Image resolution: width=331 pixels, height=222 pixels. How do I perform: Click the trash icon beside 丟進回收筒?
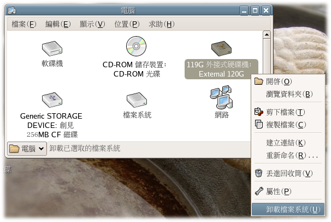point(258,173)
